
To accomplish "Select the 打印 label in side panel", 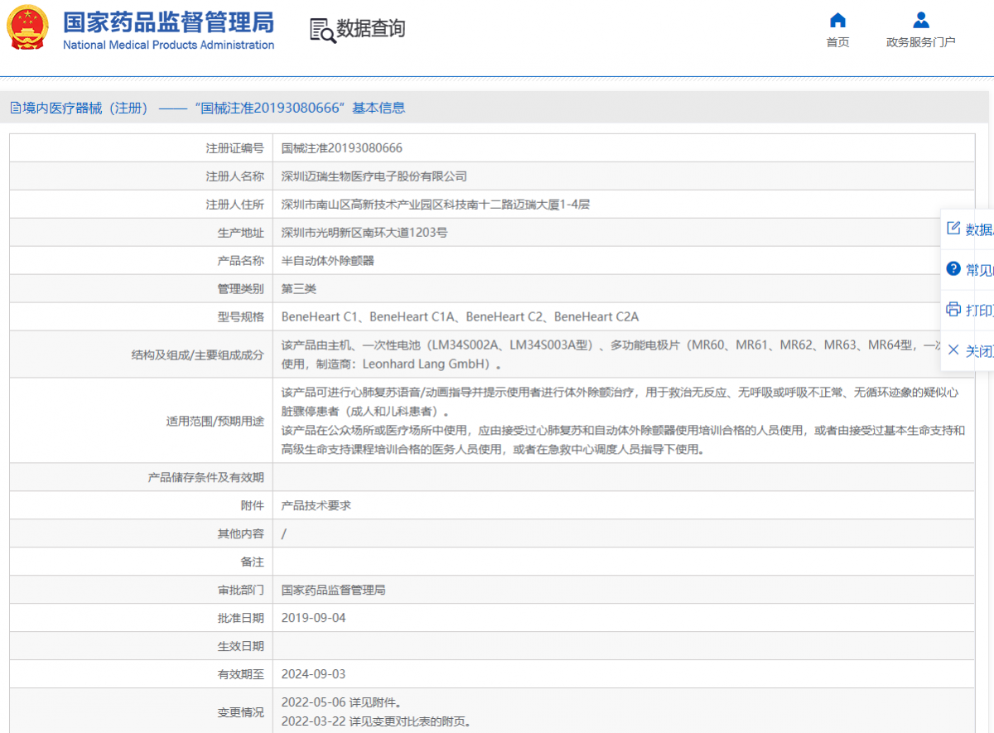I will coord(979,311).
